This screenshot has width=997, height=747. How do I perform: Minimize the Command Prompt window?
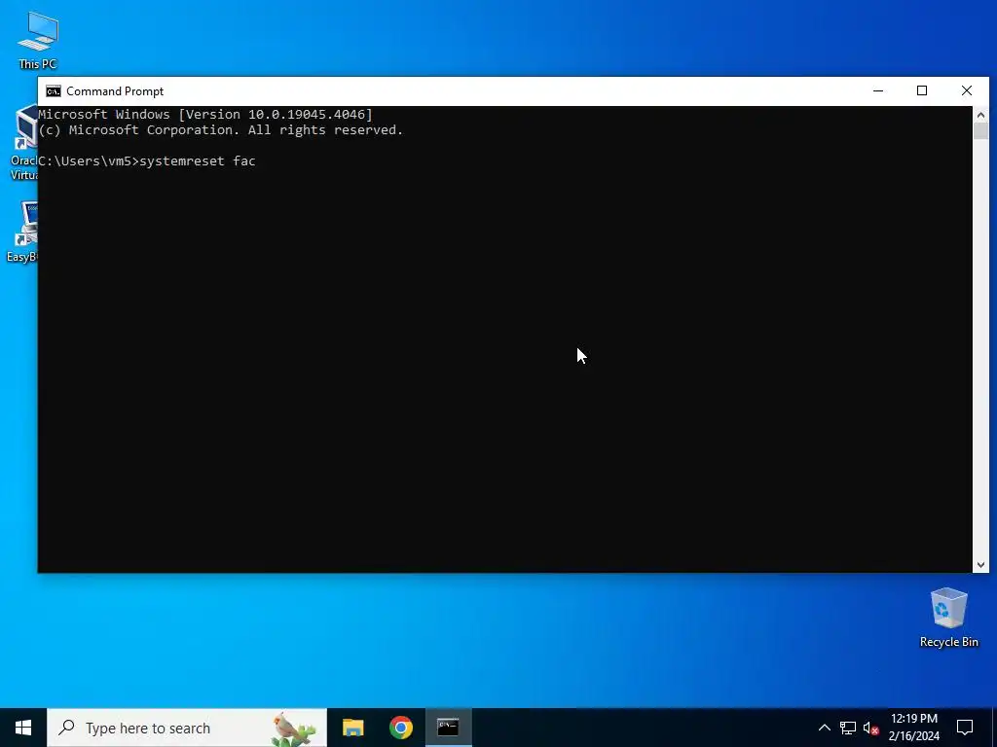[x=878, y=90]
